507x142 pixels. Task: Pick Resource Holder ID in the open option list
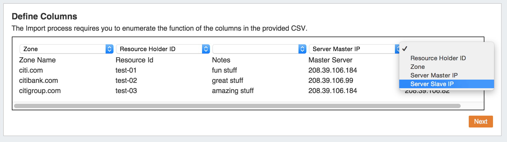tap(438, 58)
